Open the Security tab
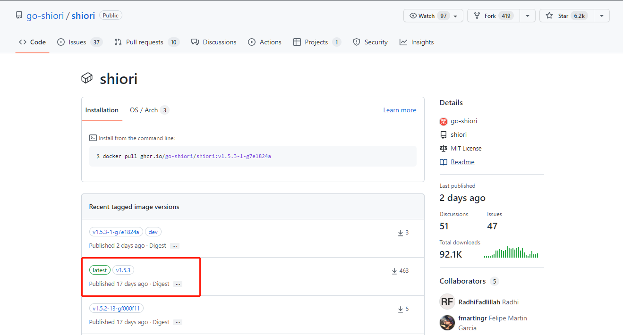 (370, 42)
